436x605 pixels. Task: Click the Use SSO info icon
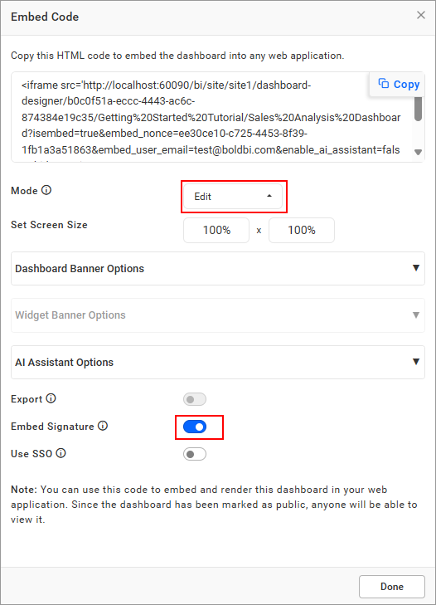(x=61, y=453)
